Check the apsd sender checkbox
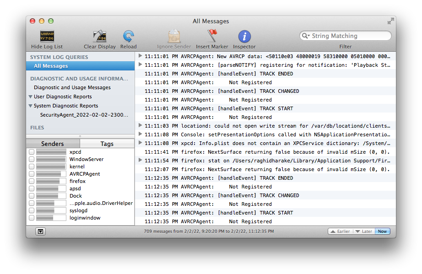This screenshot has width=422, height=274. coord(32,188)
